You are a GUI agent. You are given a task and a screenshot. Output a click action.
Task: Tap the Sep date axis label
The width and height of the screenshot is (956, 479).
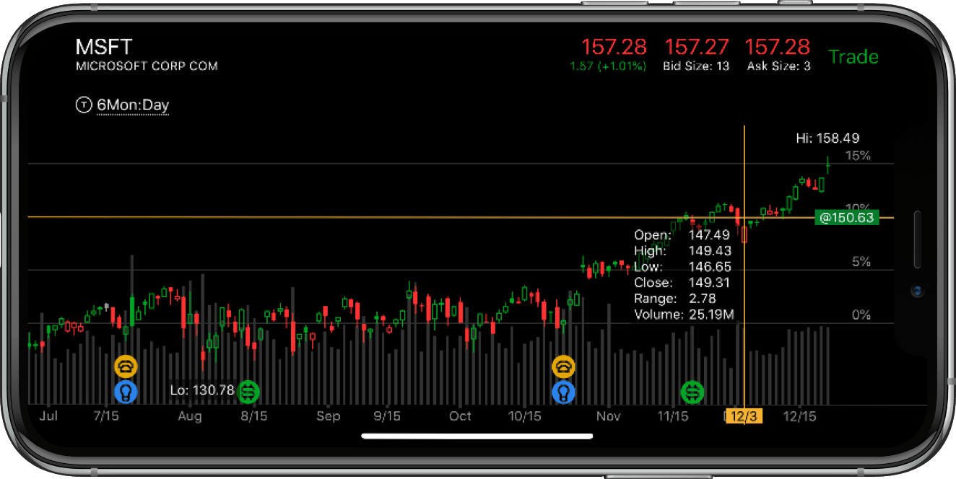(x=328, y=416)
